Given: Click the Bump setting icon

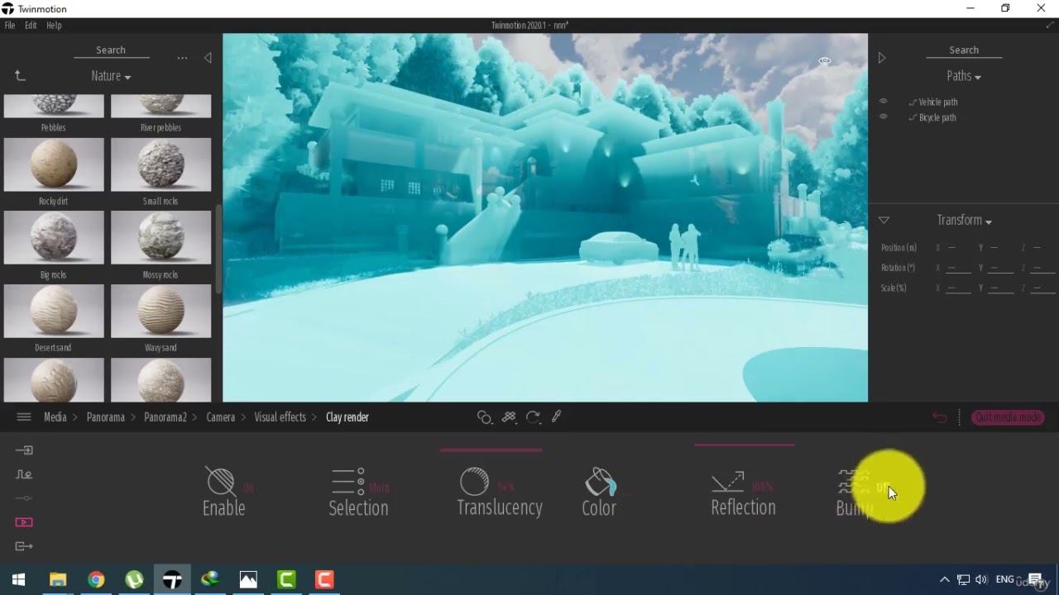Looking at the screenshot, I should (853, 481).
